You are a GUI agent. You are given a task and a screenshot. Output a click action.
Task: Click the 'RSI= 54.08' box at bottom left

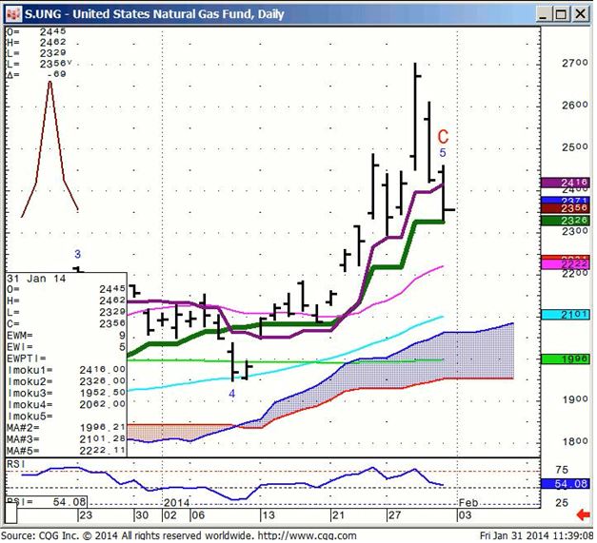click(46, 502)
